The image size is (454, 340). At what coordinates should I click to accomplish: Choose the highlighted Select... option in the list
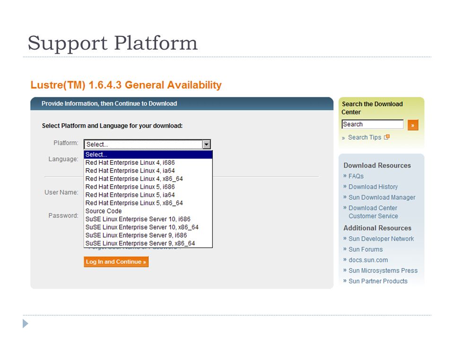[x=148, y=155]
